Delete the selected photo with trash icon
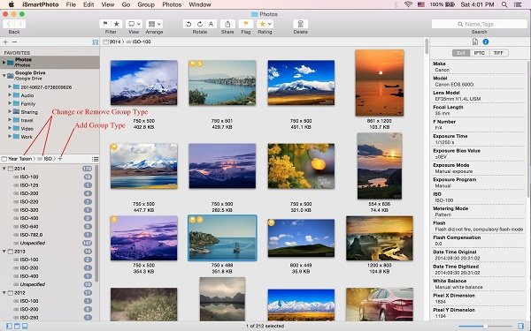The height and width of the screenshot is (331, 531). (x=300, y=24)
